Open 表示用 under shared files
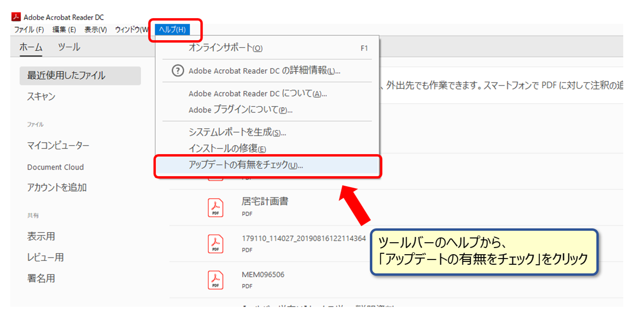633x316 pixels. click(x=41, y=236)
